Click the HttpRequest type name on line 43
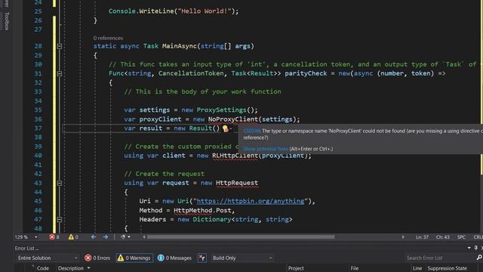Screen dimensions: 483x272 pyautogui.click(x=237, y=183)
